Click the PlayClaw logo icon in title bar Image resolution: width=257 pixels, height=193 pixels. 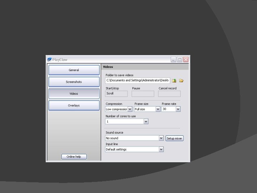pyautogui.click(x=49, y=59)
